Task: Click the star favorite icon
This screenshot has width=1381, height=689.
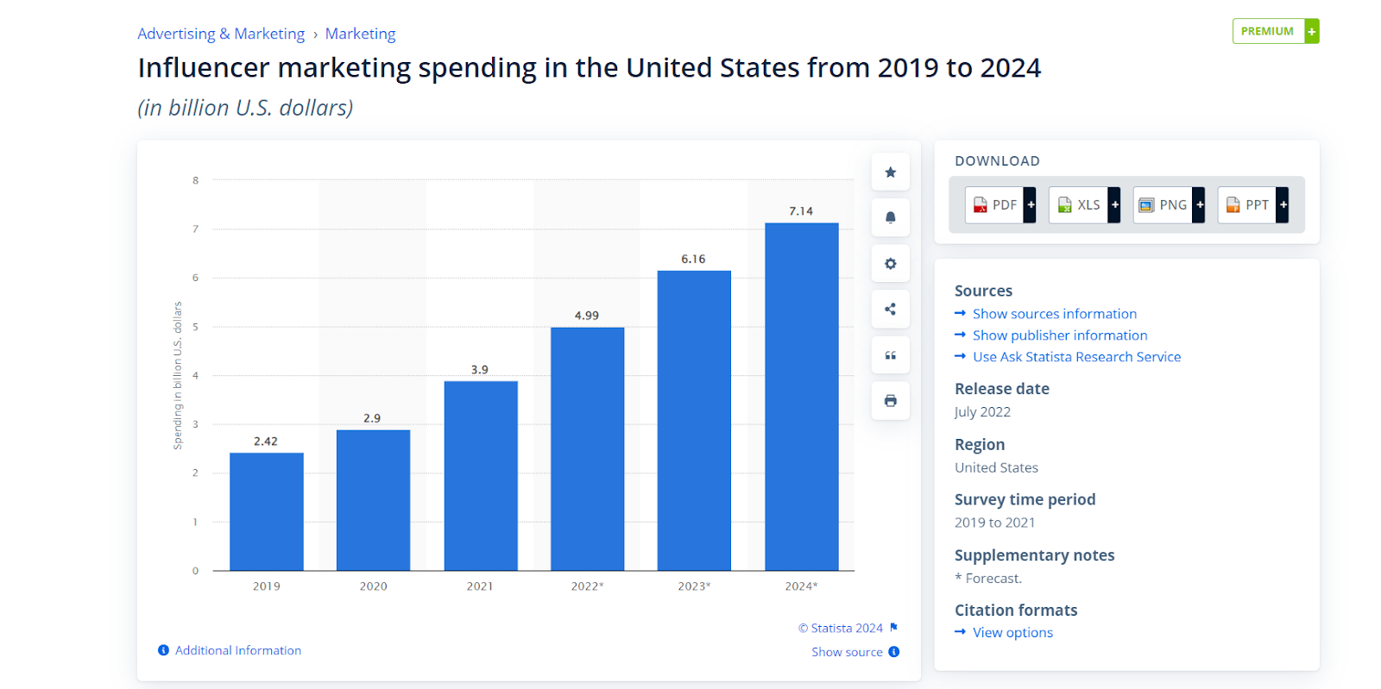Action: coord(890,172)
